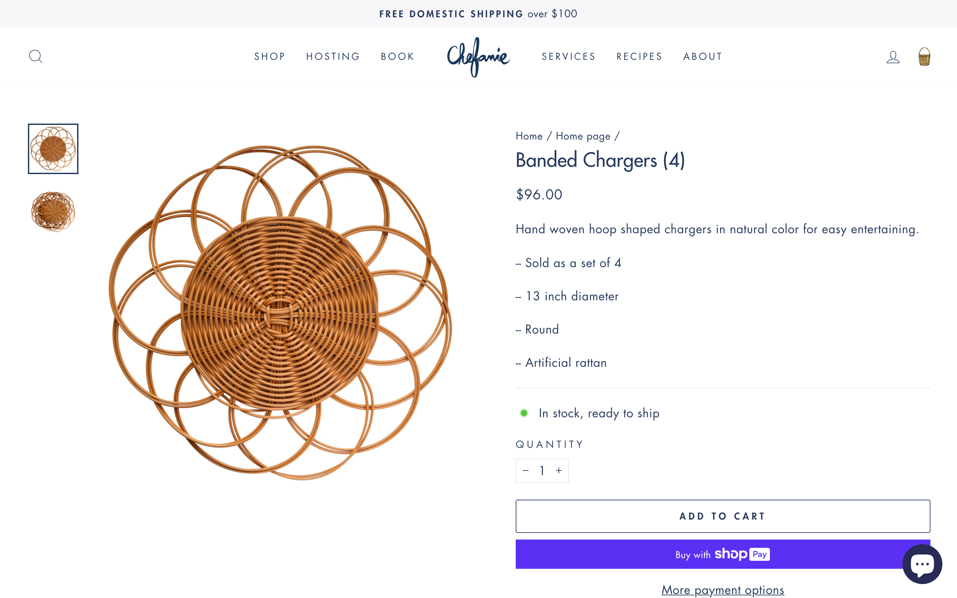Image resolution: width=957 pixels, height=598 pixels.
Task: Click the green in-stock indicator dot
Action: click(524, 413)
